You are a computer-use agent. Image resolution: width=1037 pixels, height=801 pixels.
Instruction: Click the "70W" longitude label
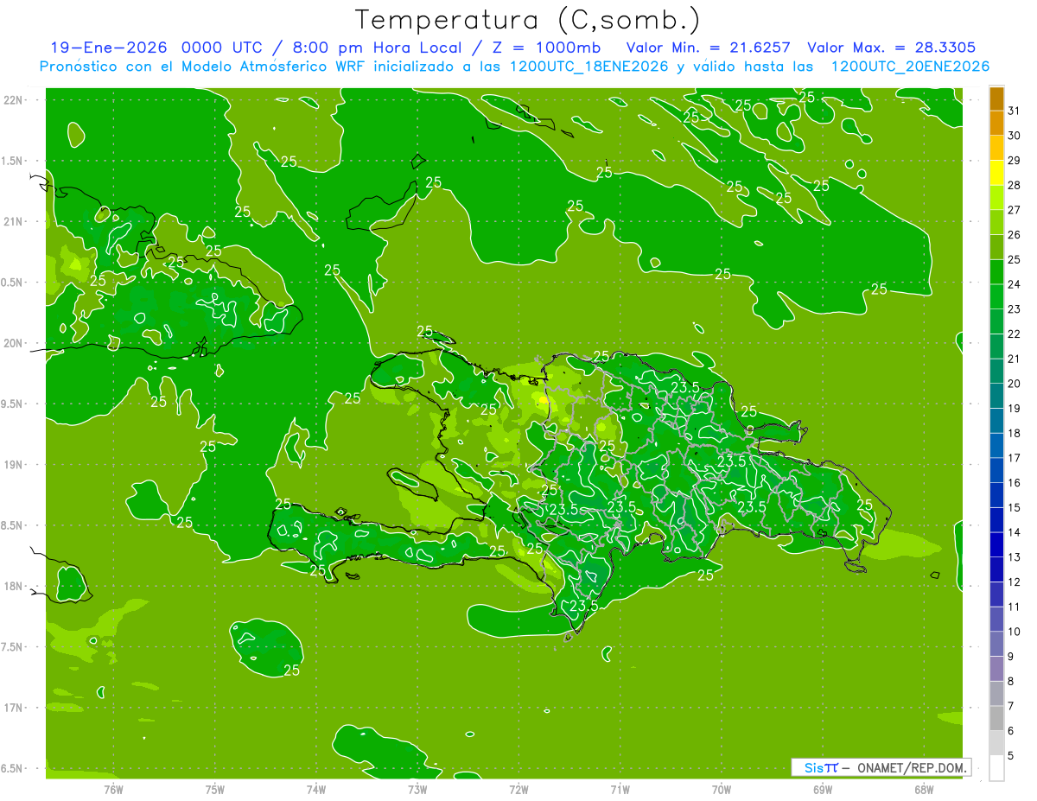[x=722, y=790]
